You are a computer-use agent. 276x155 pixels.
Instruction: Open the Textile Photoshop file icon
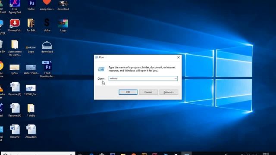(x=31, y=5)
